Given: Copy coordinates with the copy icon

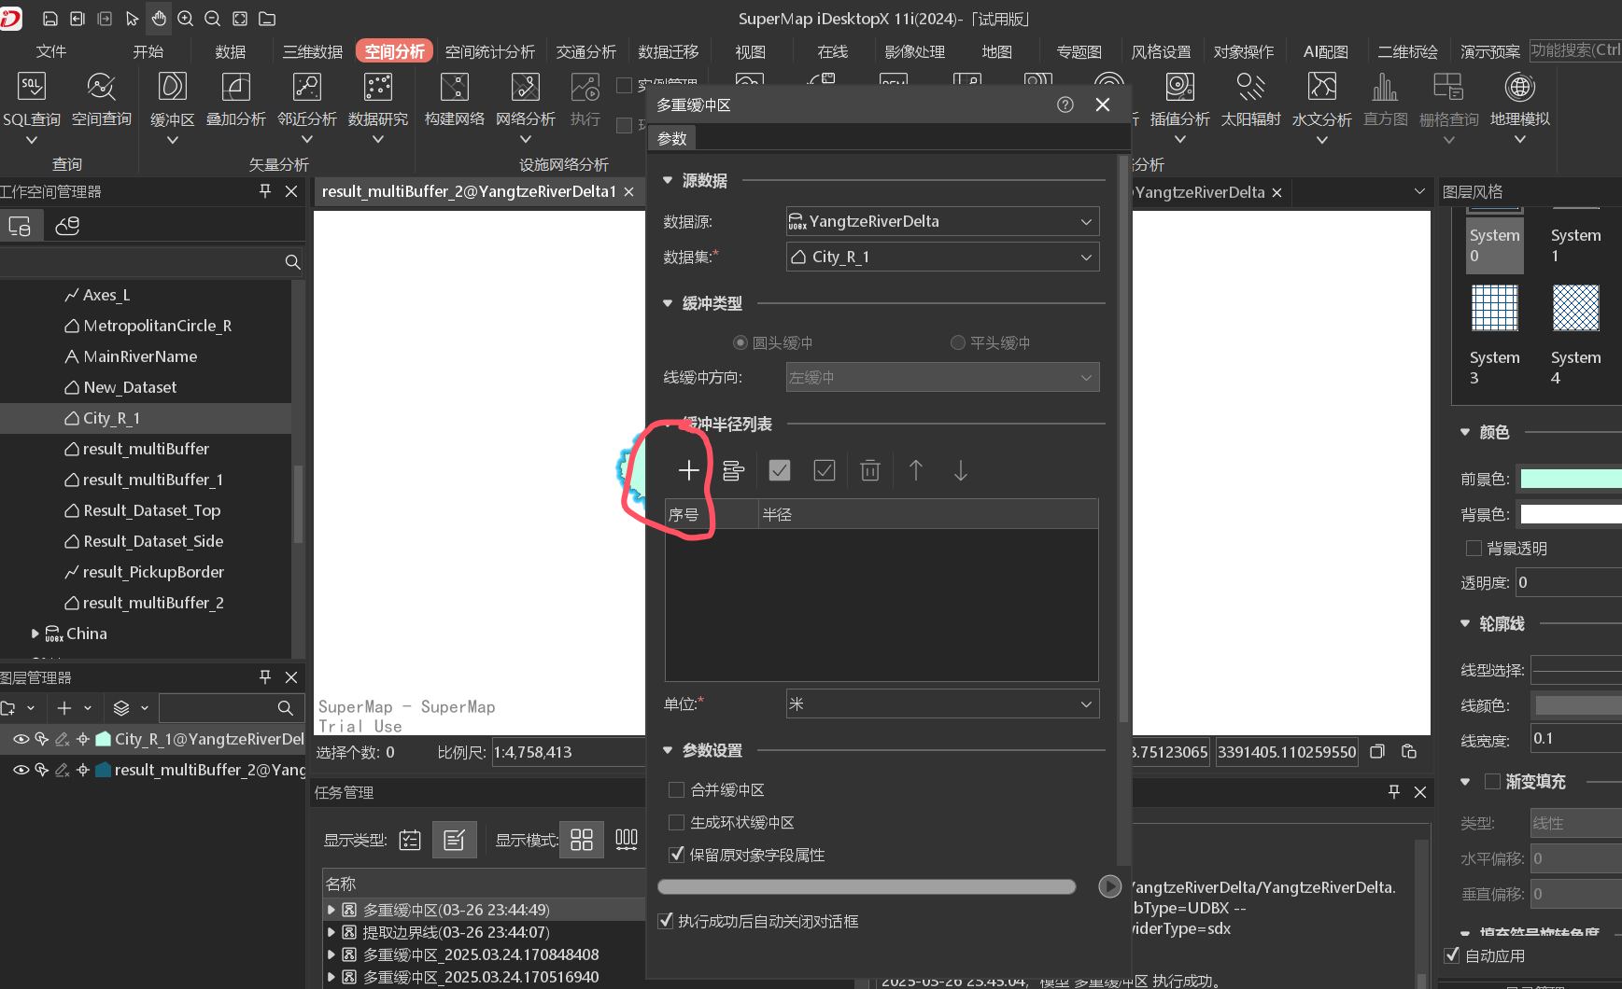Looking at the screenshot, I should coord(1377,752).
